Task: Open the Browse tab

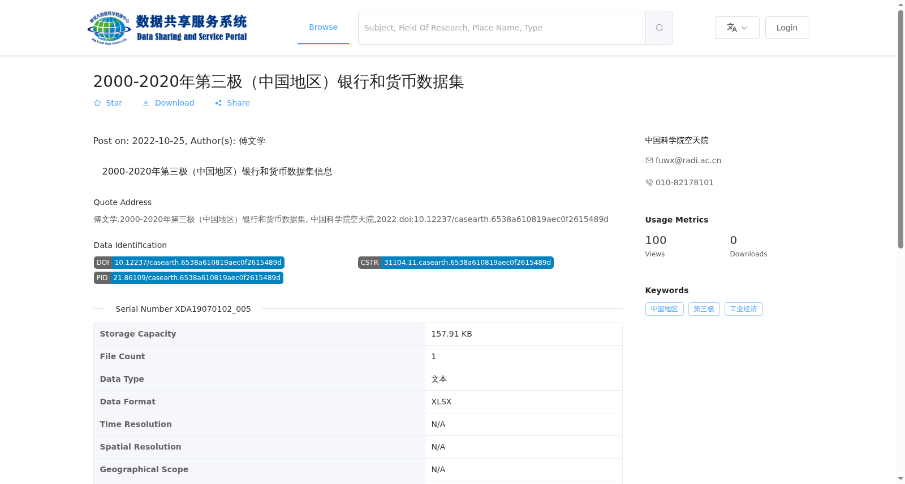Action: [x=323, y=27]
